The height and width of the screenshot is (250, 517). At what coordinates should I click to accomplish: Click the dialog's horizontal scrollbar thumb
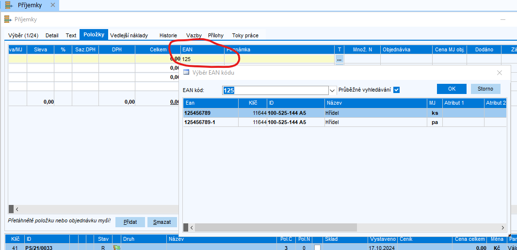tap(276, 228)
